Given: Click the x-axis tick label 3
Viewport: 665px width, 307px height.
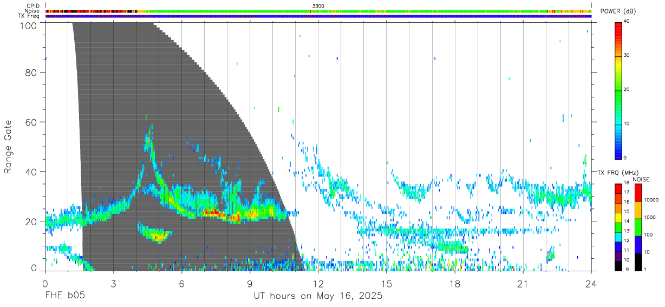Looking at the screenshot, I should (113, 283).
